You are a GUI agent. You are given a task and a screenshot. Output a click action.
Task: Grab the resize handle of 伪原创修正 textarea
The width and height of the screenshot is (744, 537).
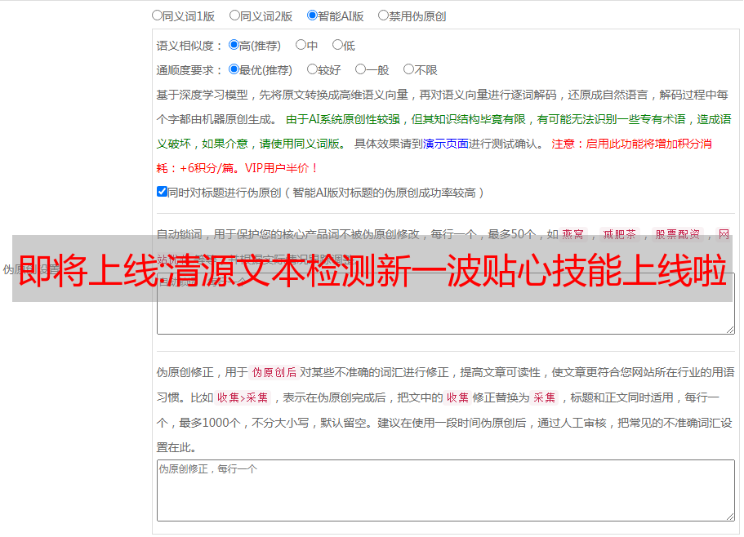coord(729,516)
